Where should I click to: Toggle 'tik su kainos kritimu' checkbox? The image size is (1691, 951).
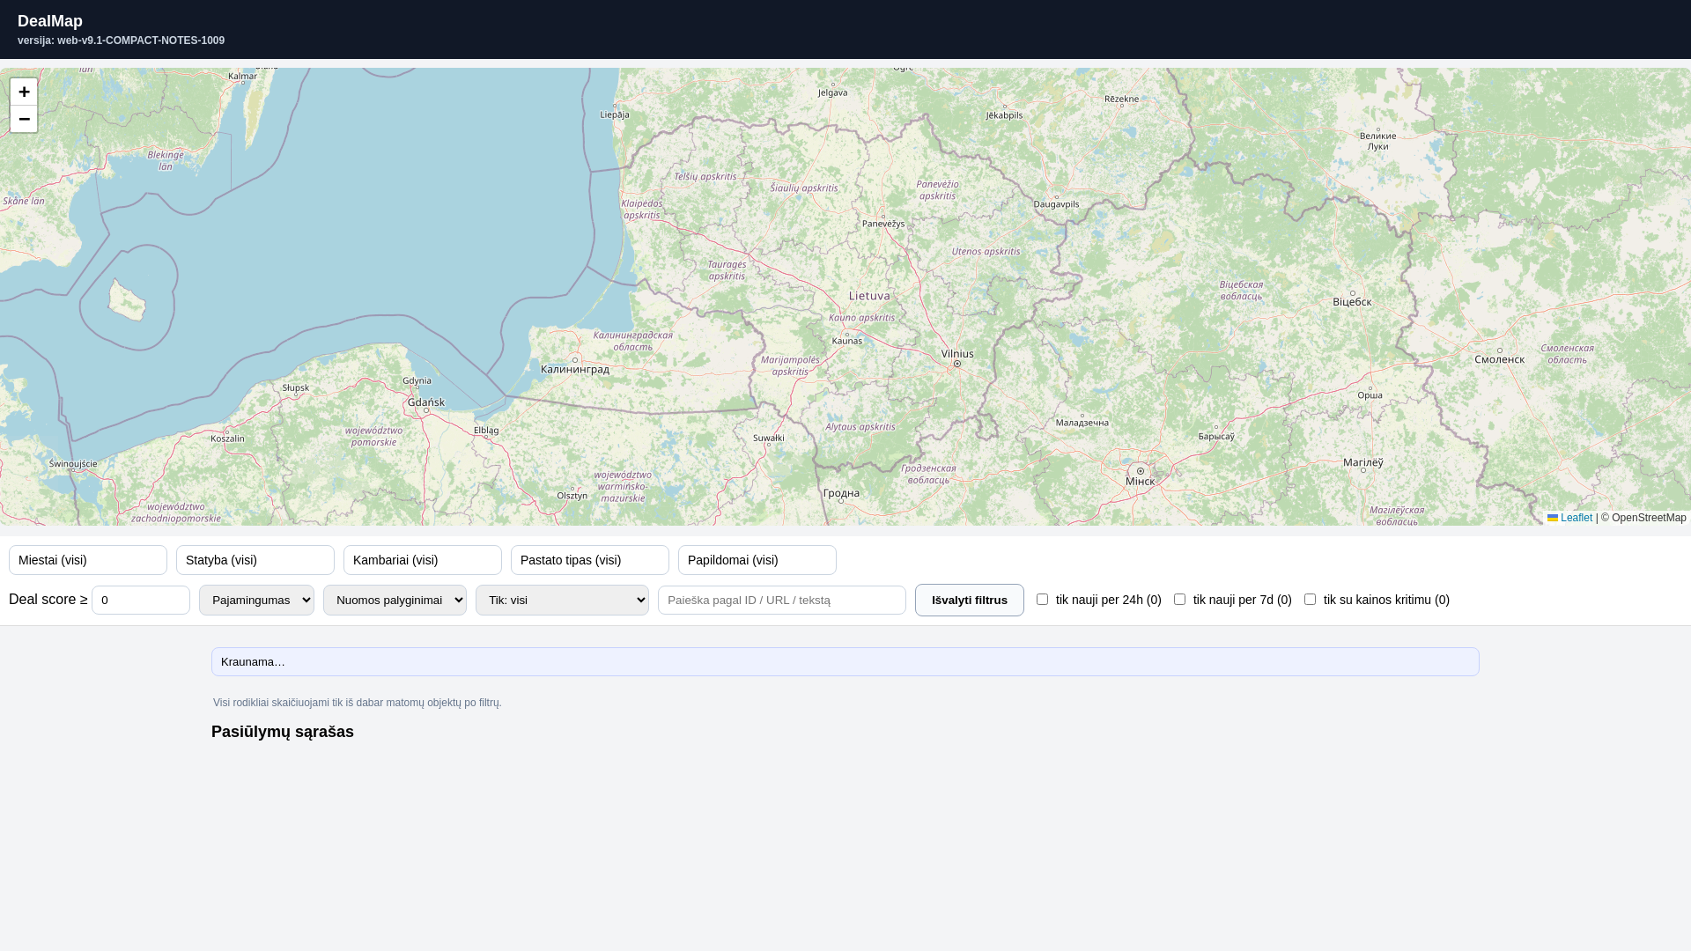tap(1310, 600)
